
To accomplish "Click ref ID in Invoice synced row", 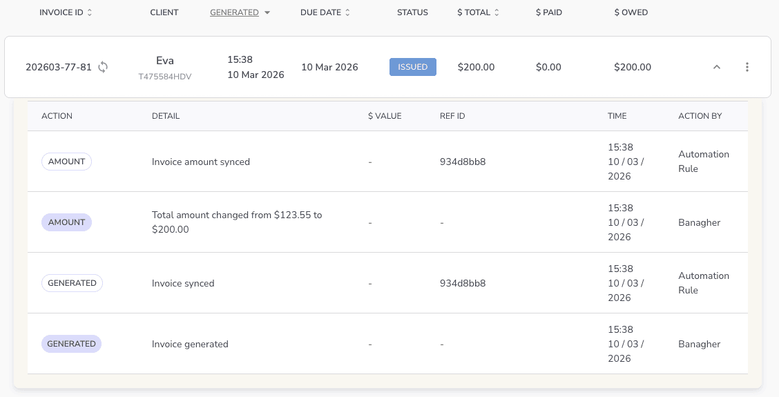I will (463, 283).
